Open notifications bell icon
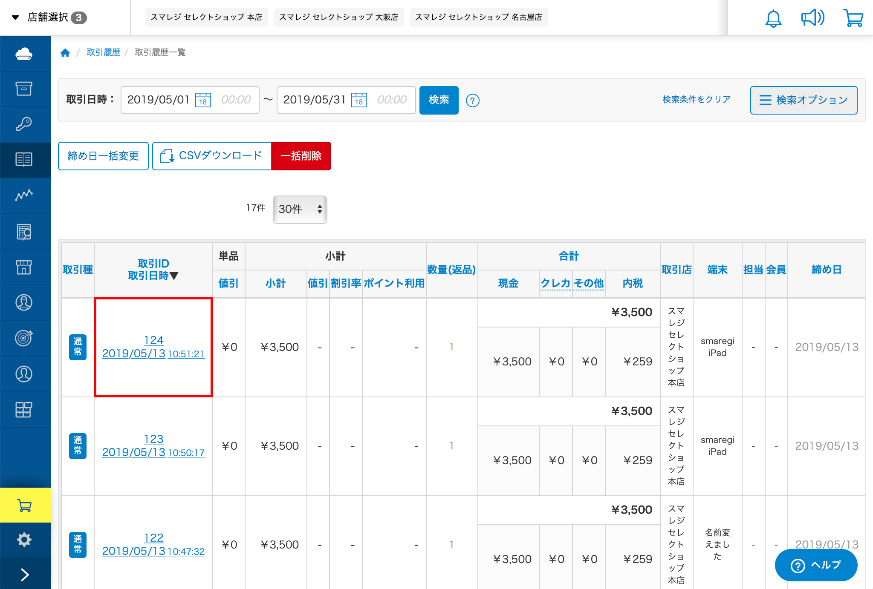The height and width of the screenshot is (589, 873). (773, 18)
